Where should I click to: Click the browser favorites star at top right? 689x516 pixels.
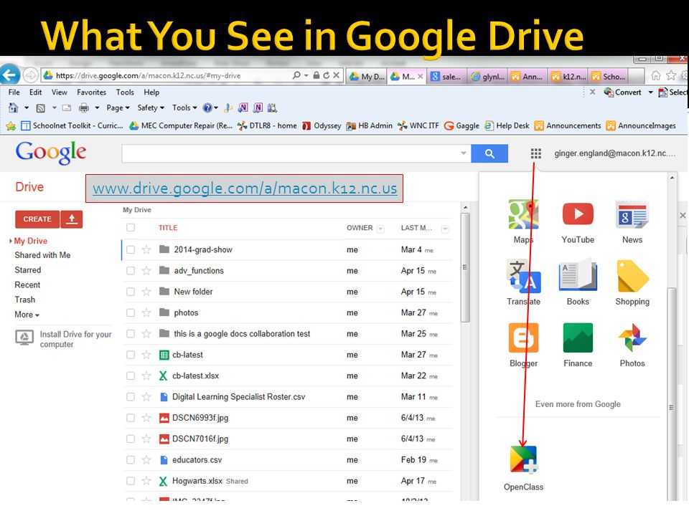(670, 75)
